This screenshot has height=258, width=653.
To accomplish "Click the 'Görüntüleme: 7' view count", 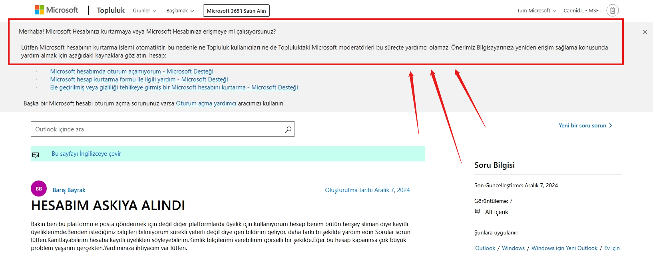I will [x=493, y=201].
